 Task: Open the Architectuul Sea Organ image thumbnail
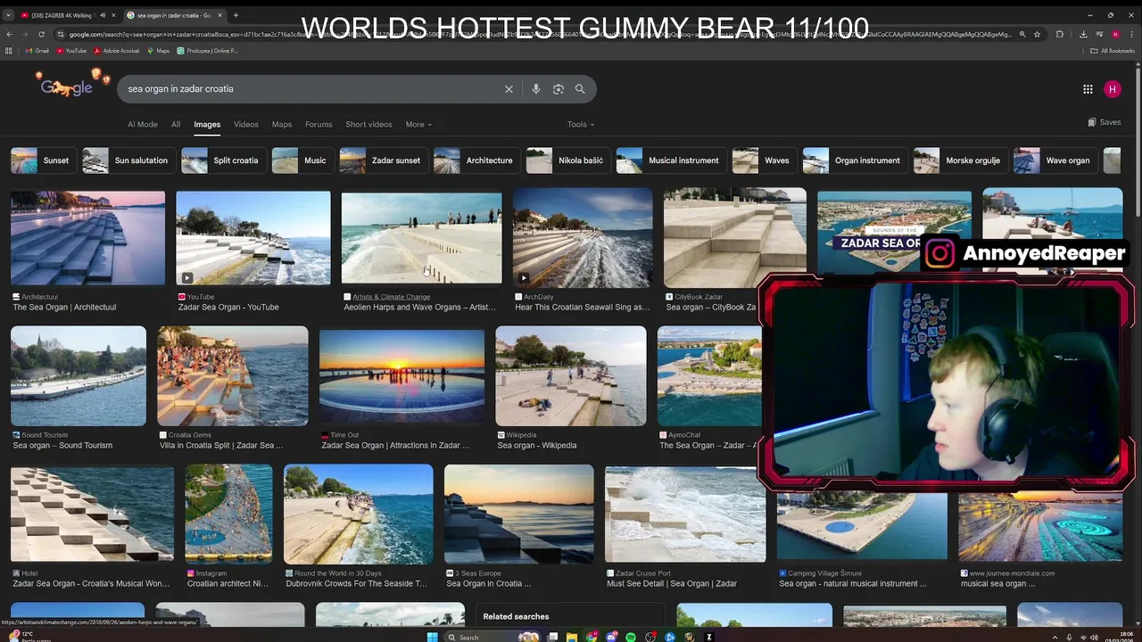pos(87,238)
